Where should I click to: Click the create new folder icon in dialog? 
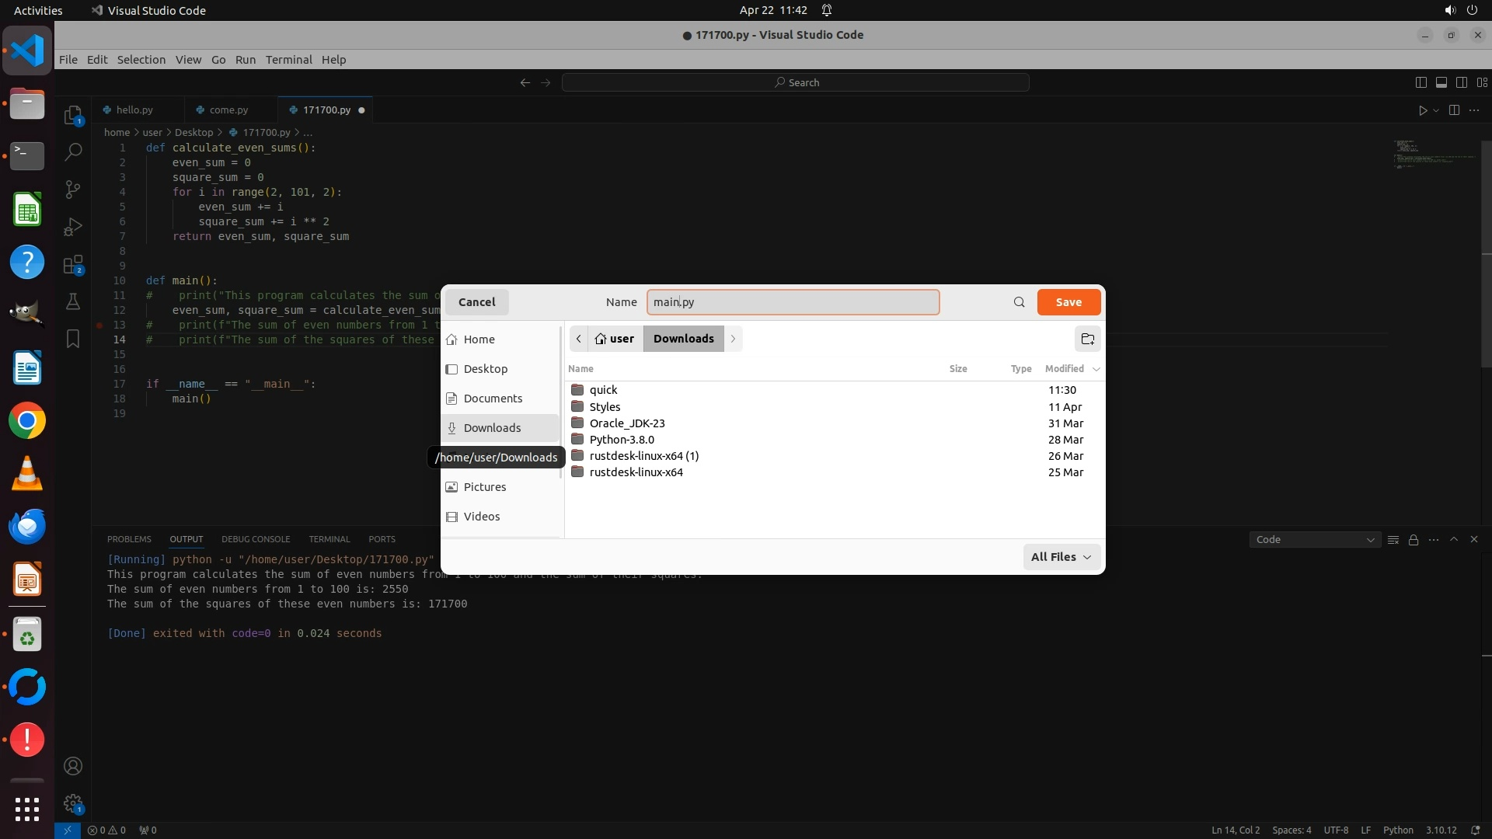pos(1087,339)
